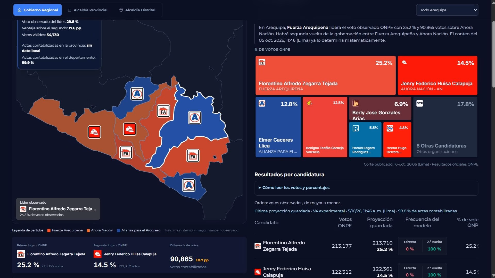Select the Benigno Teofilo Cornejo Valencia tile
This screenshot has height=278, width=495.
coord(325,127)
